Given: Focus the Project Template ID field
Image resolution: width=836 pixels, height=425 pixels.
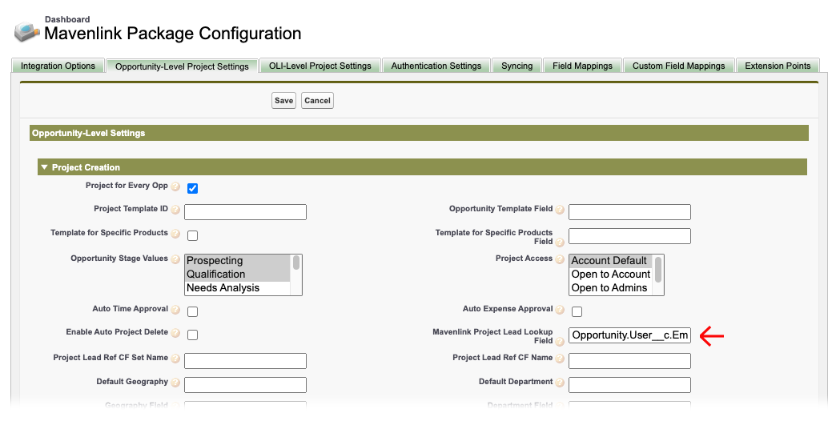Looking at the screenshot, I should tap(245, 212).
